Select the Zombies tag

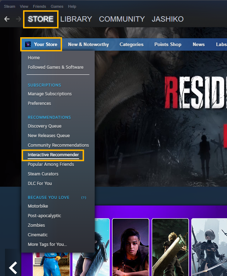point(36,225)
